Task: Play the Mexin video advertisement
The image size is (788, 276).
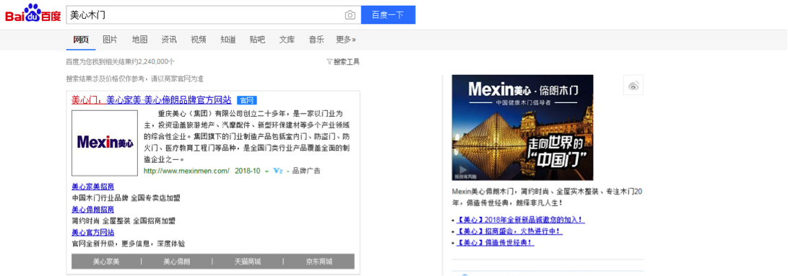Action: tap(522, 128)
